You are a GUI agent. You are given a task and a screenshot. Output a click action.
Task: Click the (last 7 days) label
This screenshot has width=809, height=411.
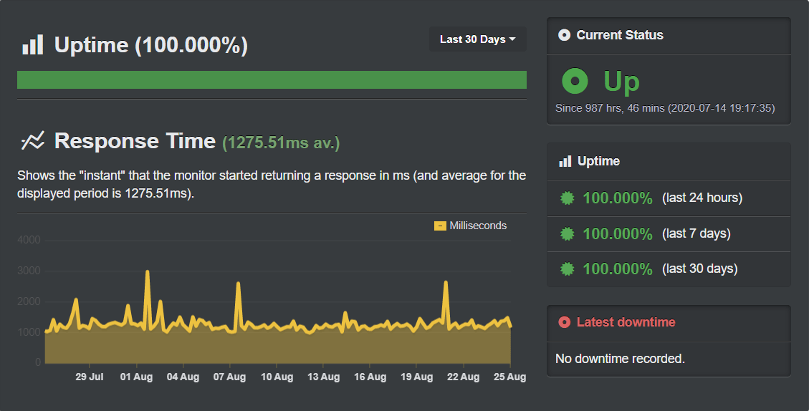click(x=696, y=234)
